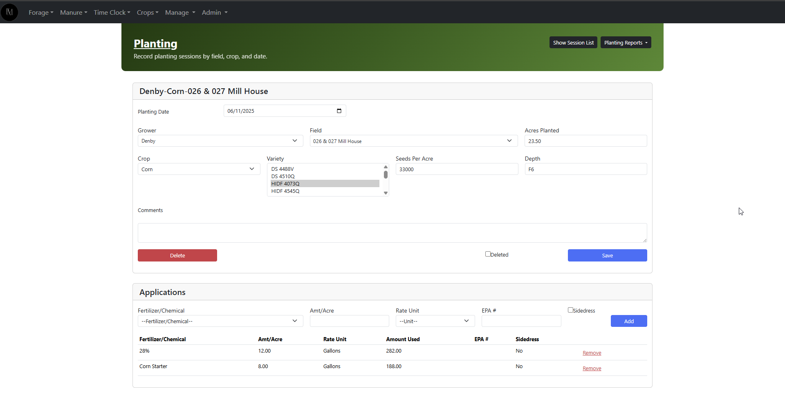
Task: Click the Comments text area
Action: (x=392, y=233)
